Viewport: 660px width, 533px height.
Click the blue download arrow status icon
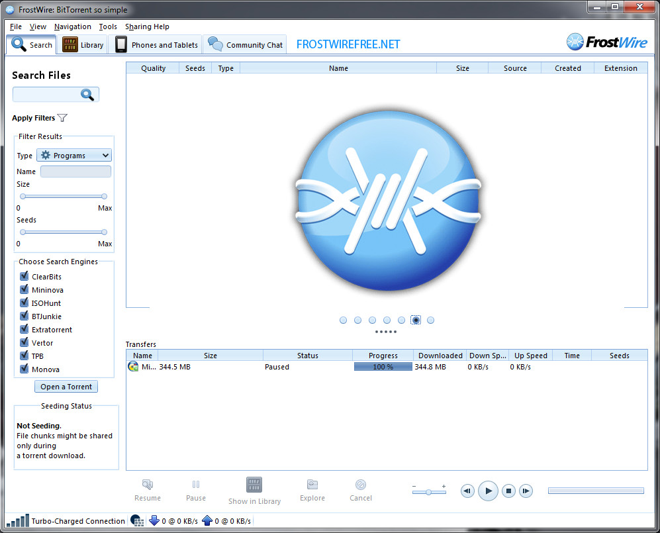point(154,520)
